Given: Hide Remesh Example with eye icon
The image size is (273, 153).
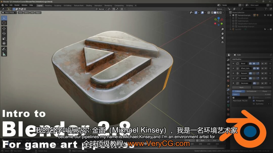Looking at the screenshot, I should pos(268,15).
